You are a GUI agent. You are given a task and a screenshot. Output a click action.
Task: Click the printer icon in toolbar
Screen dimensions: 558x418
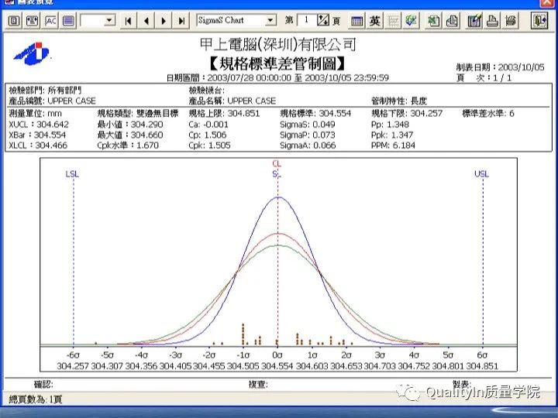[x=491, y=21]
